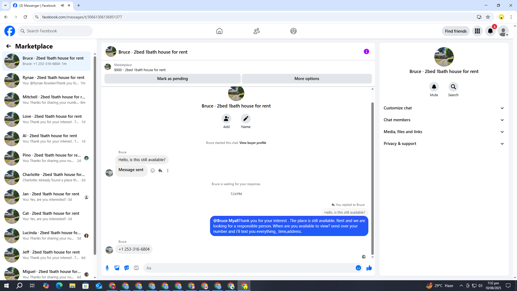Image resolution: width=517 pixels, height=291 pixels.
Task: View buyer profile link
Action: click(253, 143)
